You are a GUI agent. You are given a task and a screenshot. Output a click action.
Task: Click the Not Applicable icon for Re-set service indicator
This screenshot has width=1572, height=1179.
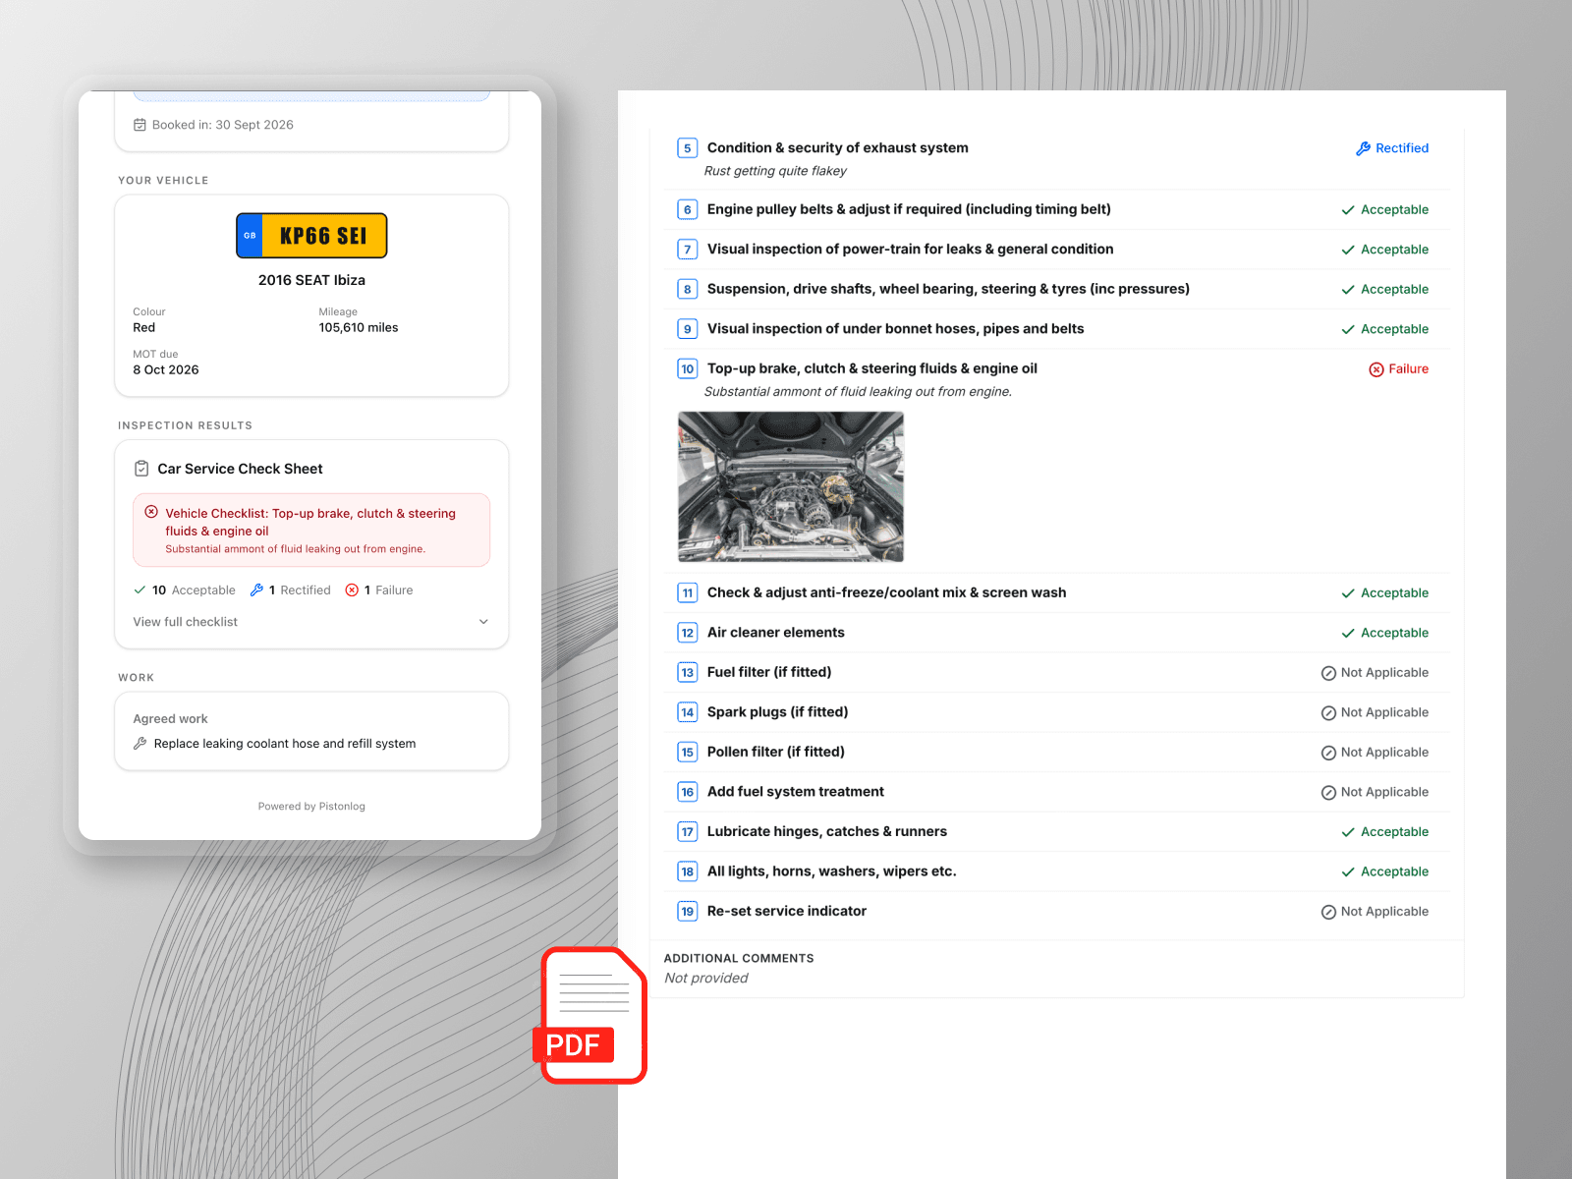pyautogui.click(x=1328, y=912)
